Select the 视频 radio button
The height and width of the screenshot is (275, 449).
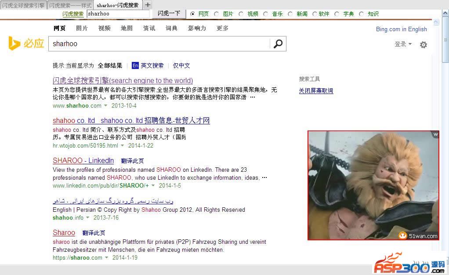(x=241, y=14)
